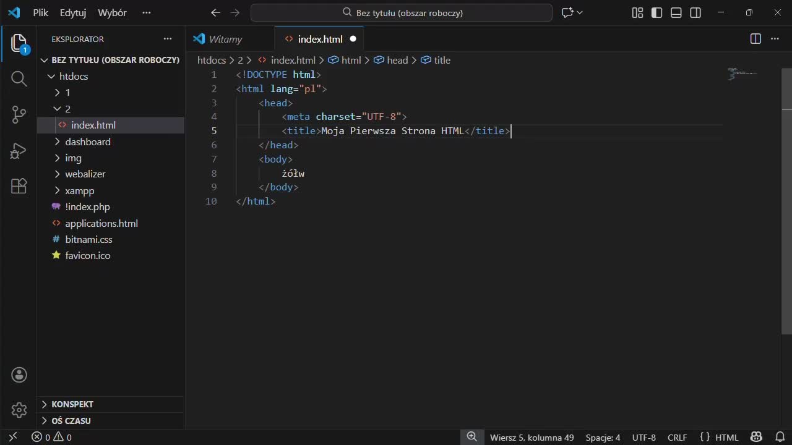Select the language mode HTML in status bar

[x=726, y=437]
